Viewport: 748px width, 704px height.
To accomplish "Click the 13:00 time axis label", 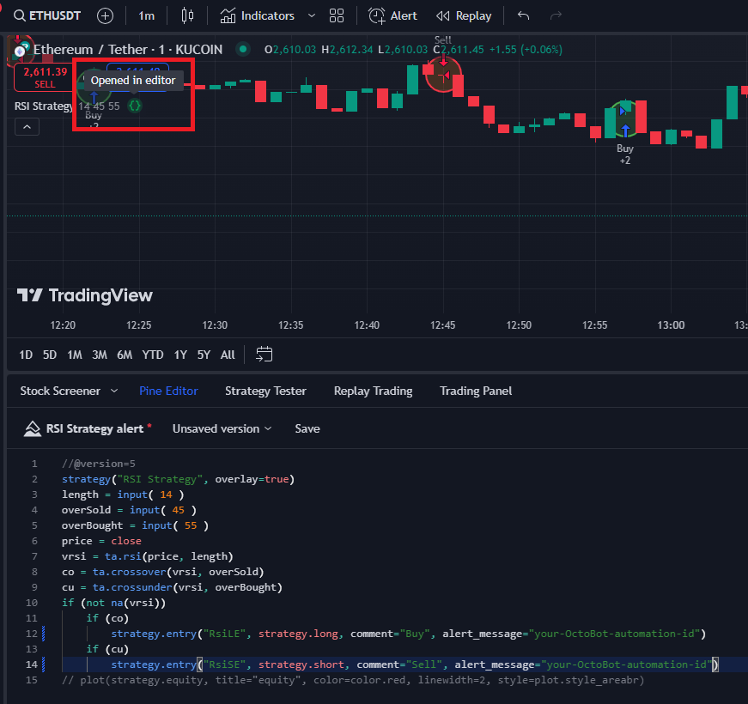I will pos(671,325).
